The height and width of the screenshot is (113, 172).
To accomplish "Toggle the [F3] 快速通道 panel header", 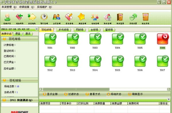I will (x=20, y=100).
